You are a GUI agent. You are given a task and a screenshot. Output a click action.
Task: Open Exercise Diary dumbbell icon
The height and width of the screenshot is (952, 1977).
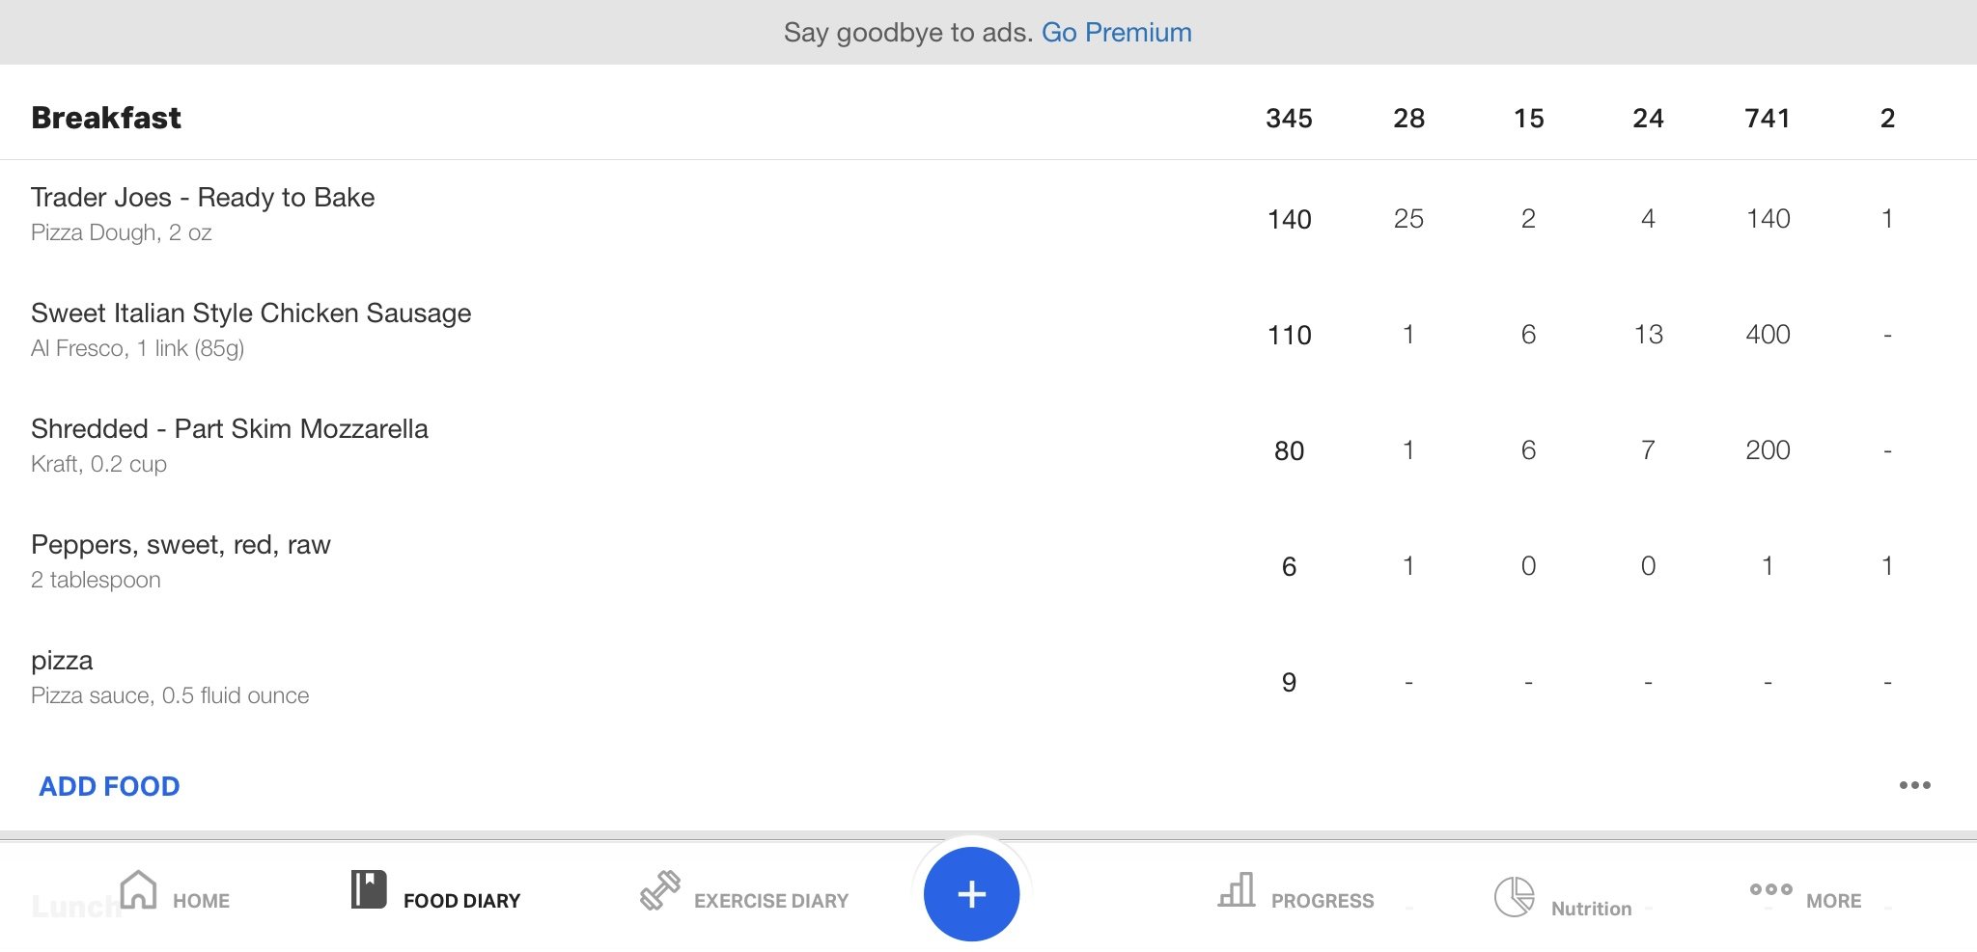pyautogui.click(x=660, y=890)
